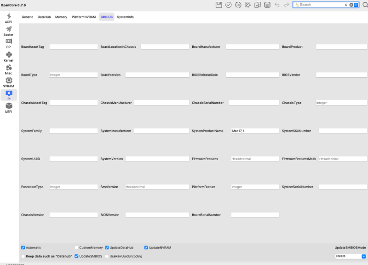Click the validate checkmark circle icon

pyautogui.click(x=228, y=5)
